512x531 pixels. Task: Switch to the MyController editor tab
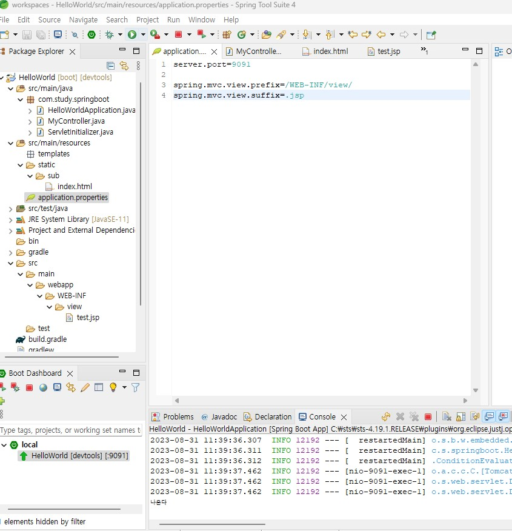pos(254,51)
